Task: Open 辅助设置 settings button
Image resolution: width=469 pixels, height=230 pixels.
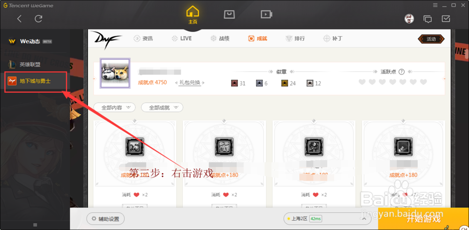Action: tap(105, 219)
